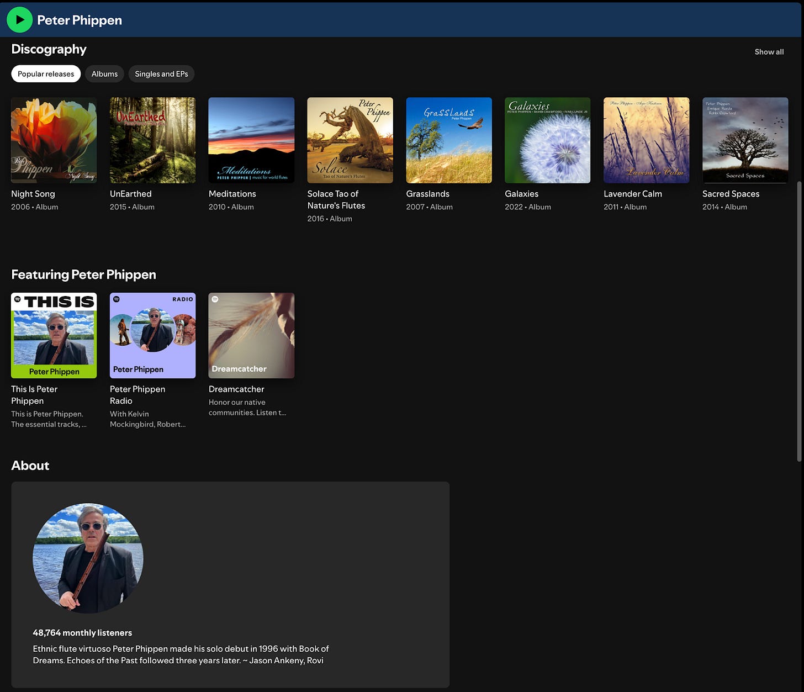Click the About section heading
Viewport: 804px width, 692px height.
pos(30,466)
